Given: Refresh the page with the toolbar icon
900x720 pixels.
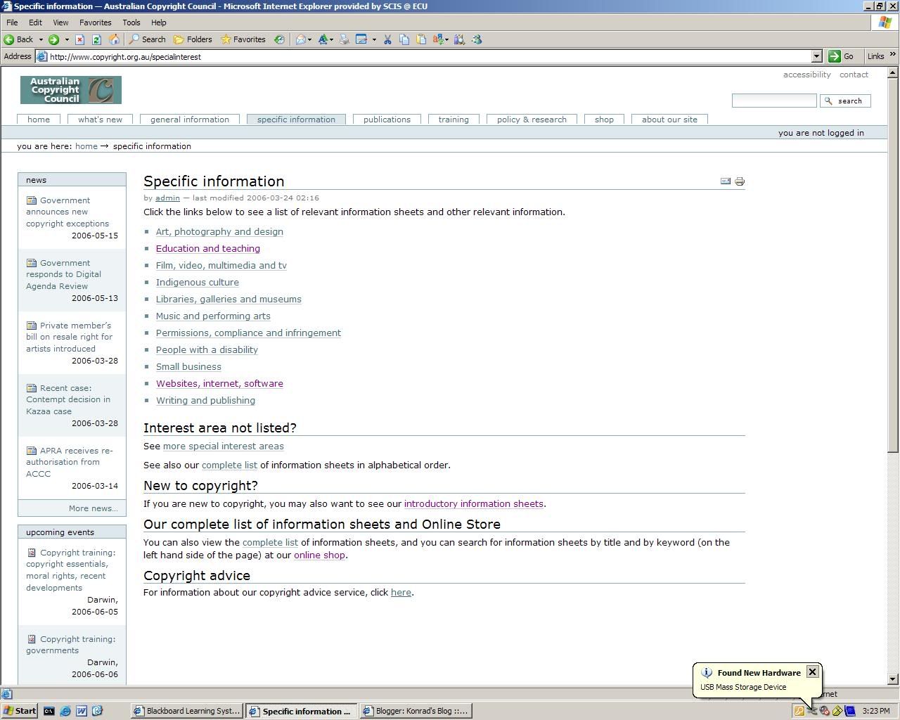Looking at the screenshot, I should pos(96,39).
